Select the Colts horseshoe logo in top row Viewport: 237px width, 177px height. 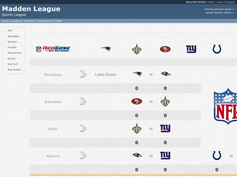tap(217, 49)
